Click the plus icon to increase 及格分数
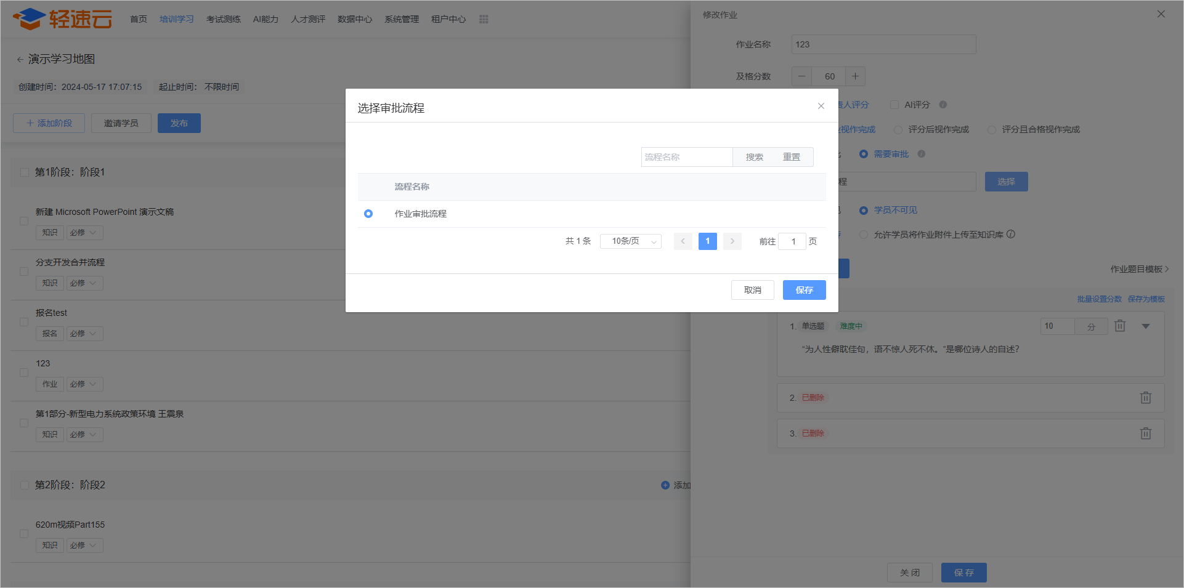Image resolution: width=1184 pixels, height=588 pixels. click(x=855, y=76)
